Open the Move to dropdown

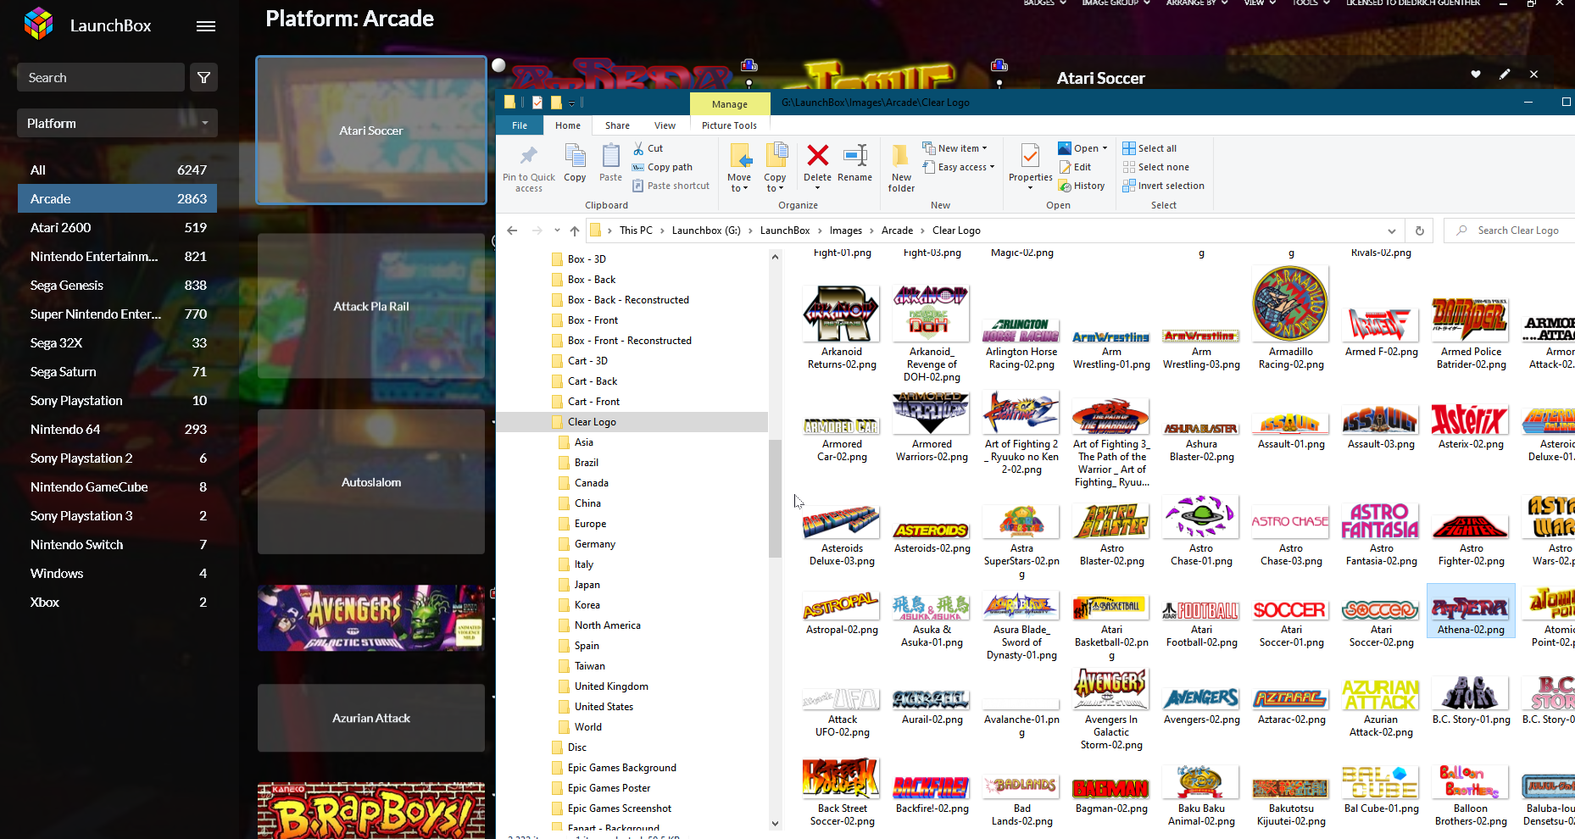(x=739, y=183)
